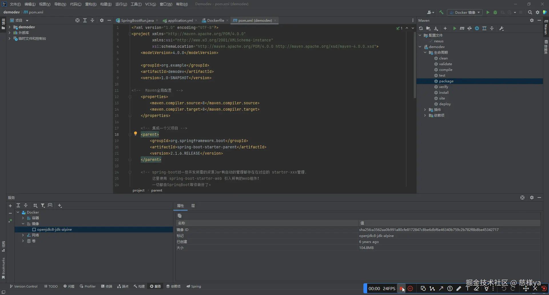
Task: Switch to the 层 tab in the image details
Action: pyautogui.click(x=193, y=206)
